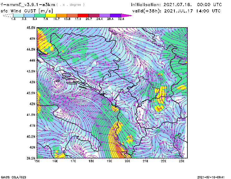Click the '44.5N' latitude label
This screenshot has width=231, height=179.
pos(31,49)
